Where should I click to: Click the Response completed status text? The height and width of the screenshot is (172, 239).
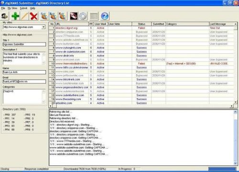click(x=36, y=169)
